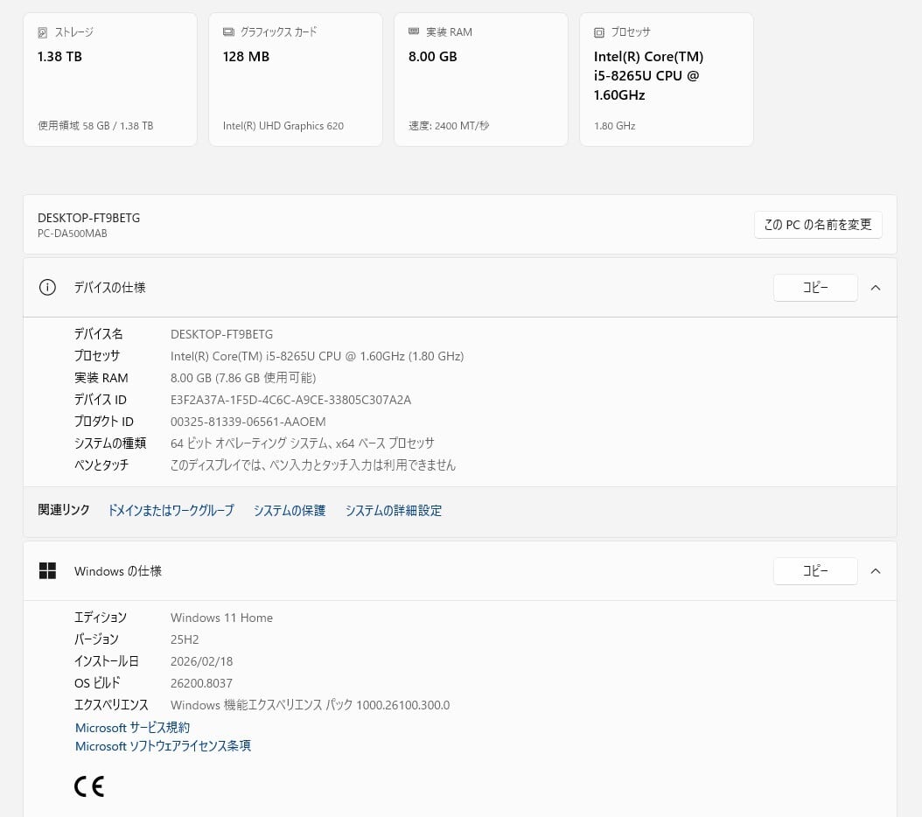The width and height of the screenshot is (922, 817).
Task: Click the graphics card icon beside グラフィックス カード
Action: pyautogui.click(x=228, y=32)
